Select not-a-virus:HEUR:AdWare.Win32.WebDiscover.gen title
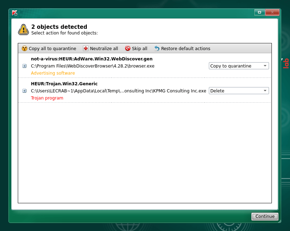Image resolution: width=290 pixels, height=231 pixels. click(92, 59)
